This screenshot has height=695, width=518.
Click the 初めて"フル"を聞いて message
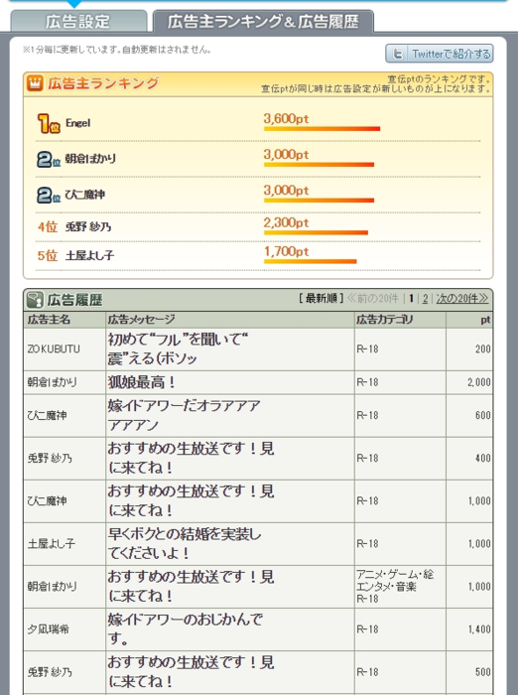pos(178,348)
